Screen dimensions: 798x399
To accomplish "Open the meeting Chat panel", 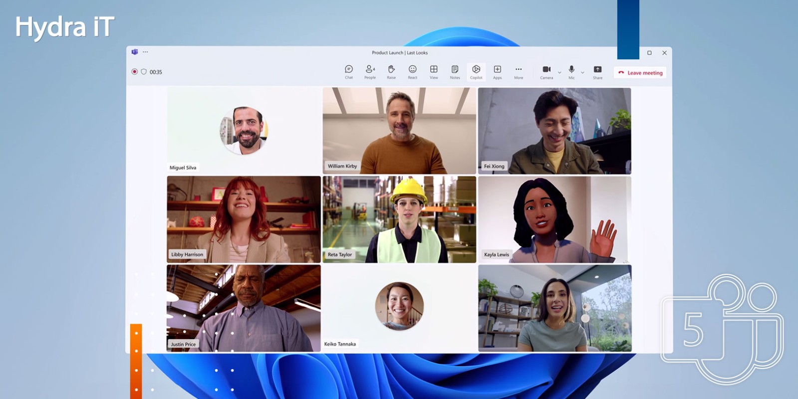I will tap(349, 71).
